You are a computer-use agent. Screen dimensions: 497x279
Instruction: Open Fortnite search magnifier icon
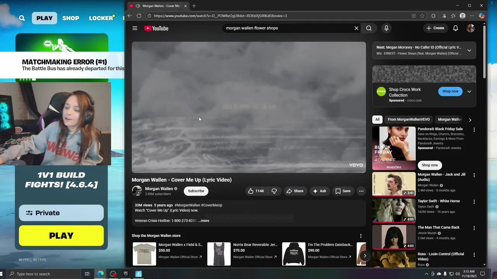[22, 18]
